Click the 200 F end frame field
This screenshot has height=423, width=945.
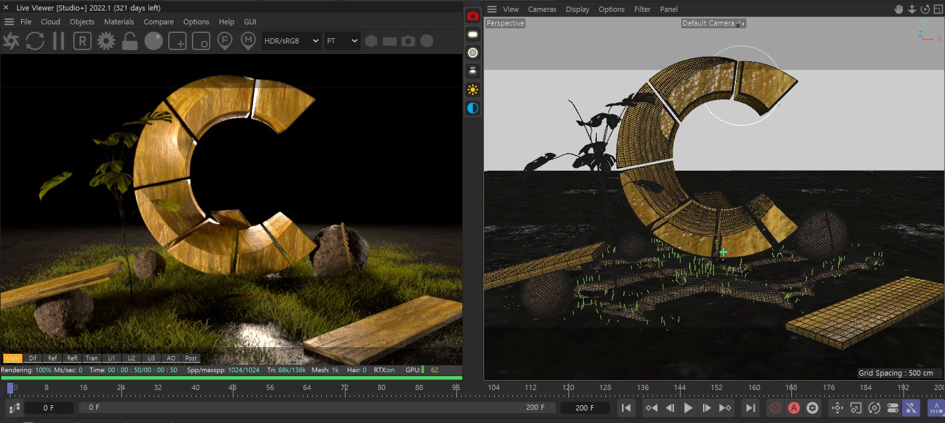584,408
